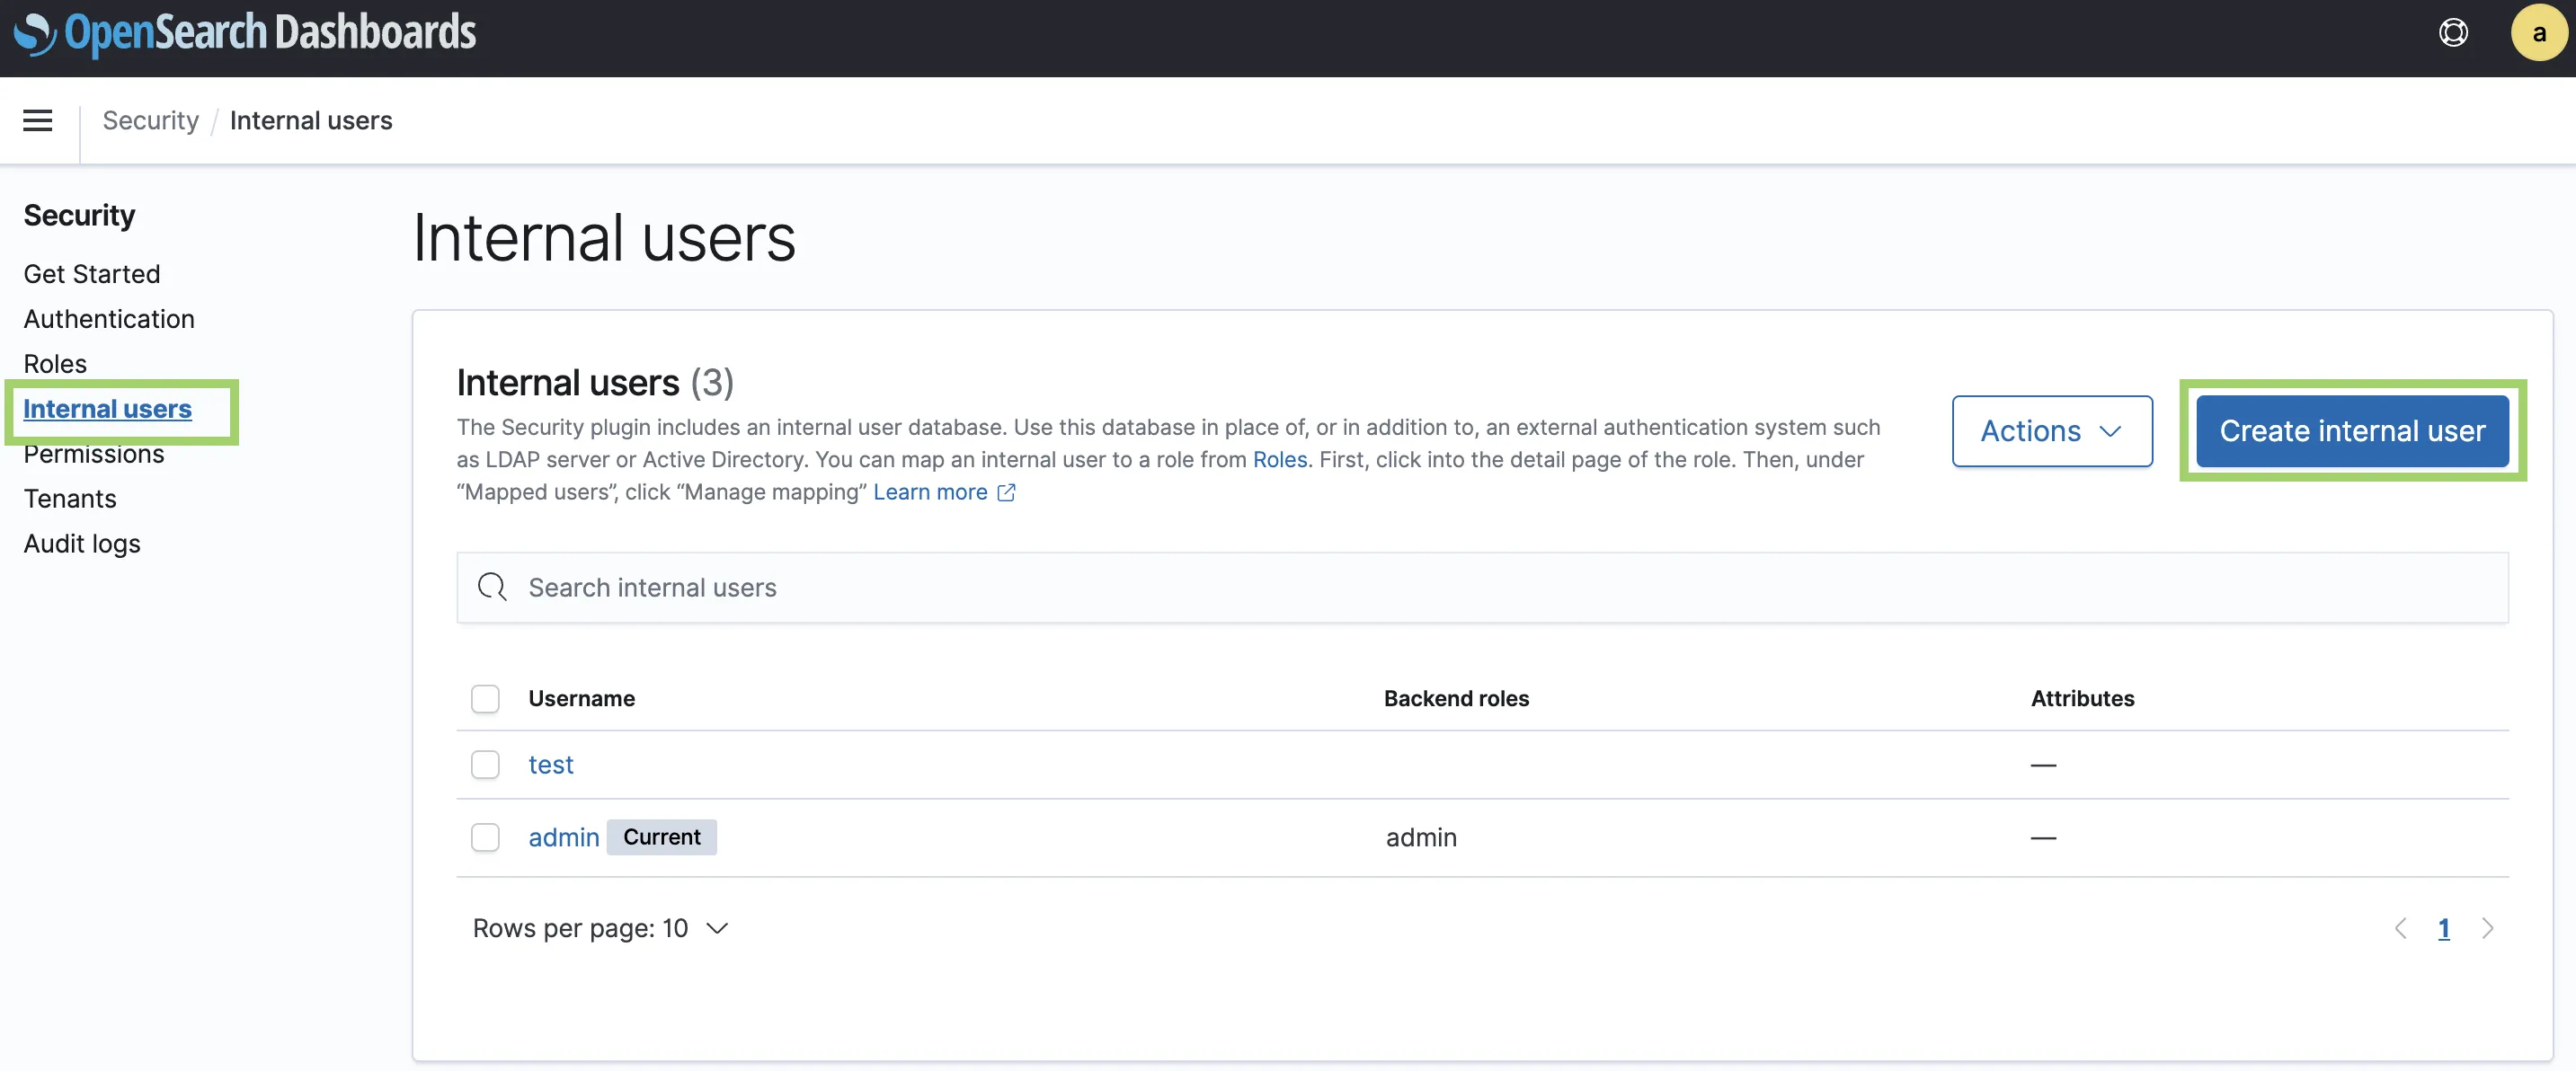Expand the Actions dropdown
The height and width of the screenshot is (1071, 2576).
(x=2051, y=431)
